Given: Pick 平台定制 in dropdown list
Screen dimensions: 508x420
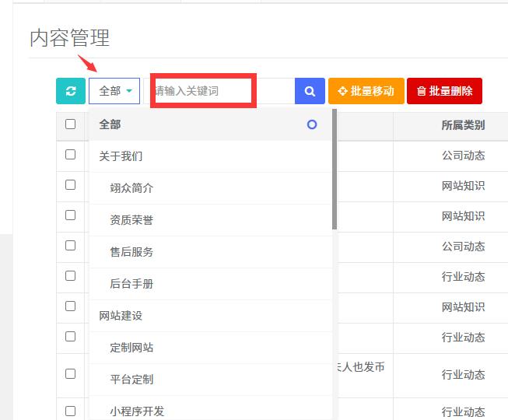Looking at the screenshot, I should point(131,380).
